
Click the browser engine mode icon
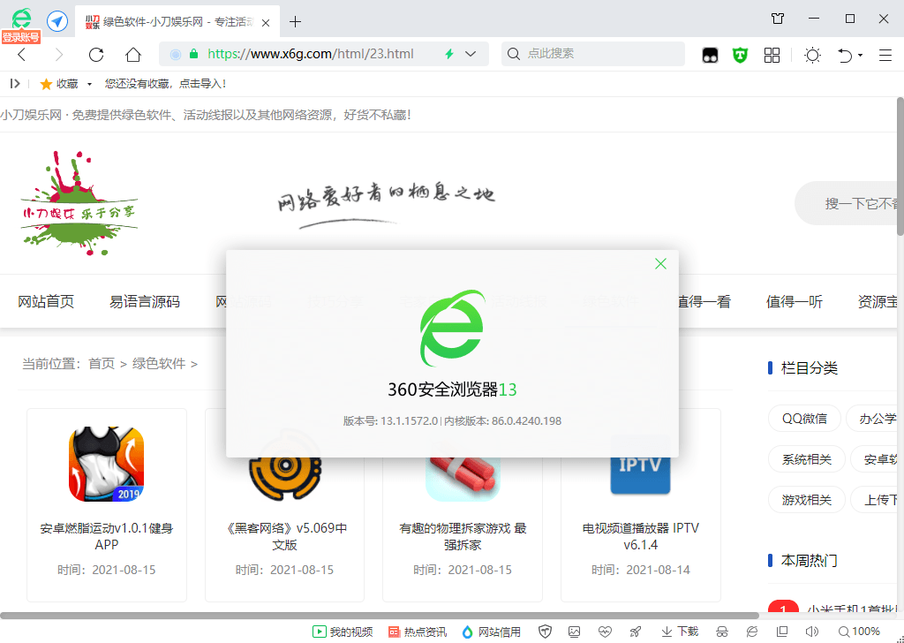tap(752, 632)
